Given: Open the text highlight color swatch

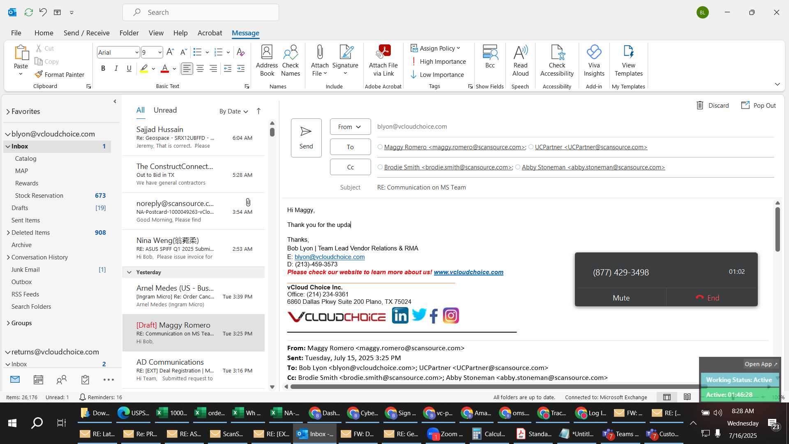Looking at the screenshot, I should point(144,69).
